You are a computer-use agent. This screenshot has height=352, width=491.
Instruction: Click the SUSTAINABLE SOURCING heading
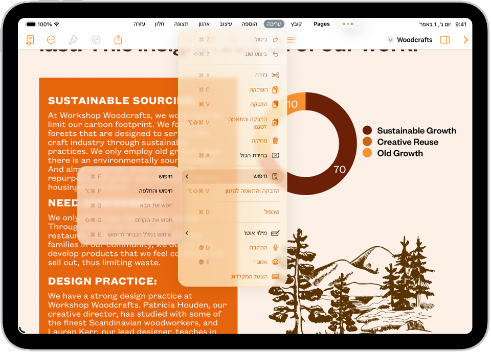point(113,101)
